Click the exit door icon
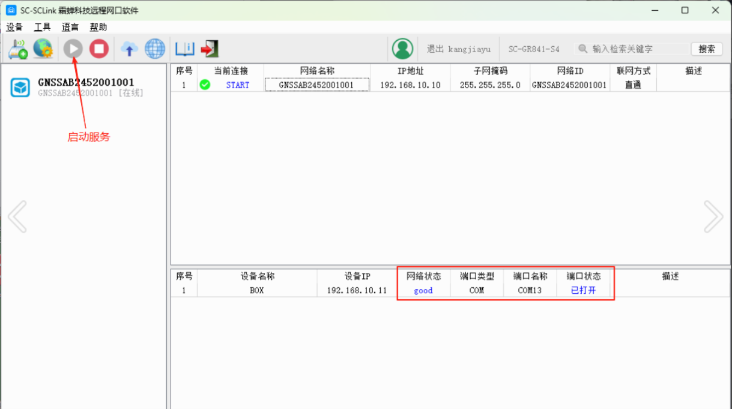Viewport: 732px width, 409px height. pos(210,49)
